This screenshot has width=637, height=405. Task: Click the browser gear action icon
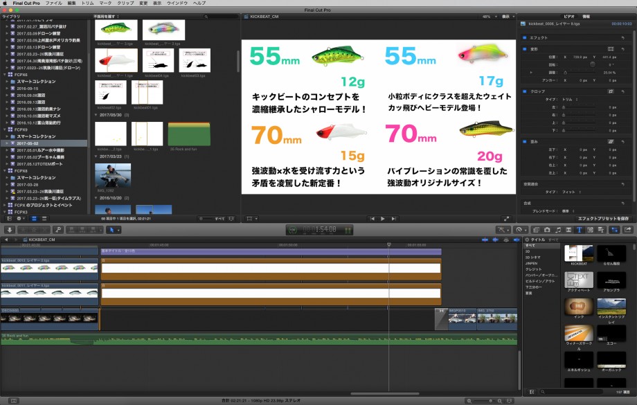(20, 219)
